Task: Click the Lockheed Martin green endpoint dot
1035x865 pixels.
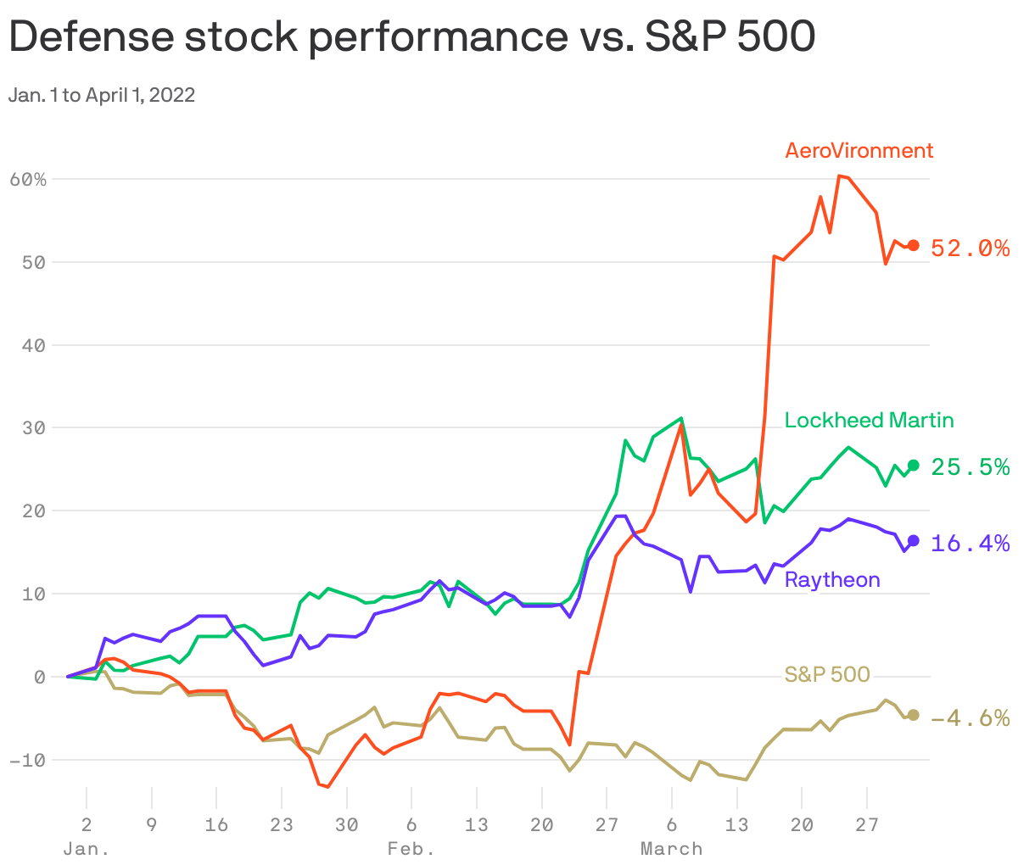Action: click(913, 466)
